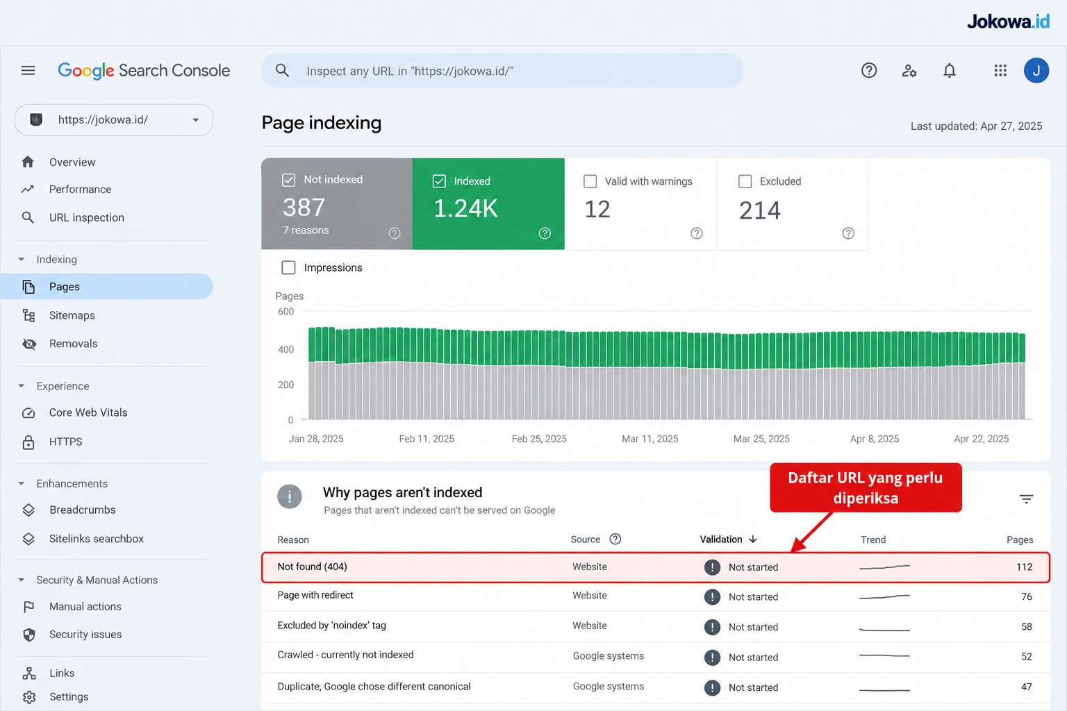This screenshot has height=711, width=1067.
Task: Click help icon on Excluded card
Action: [x=848, y=233]
